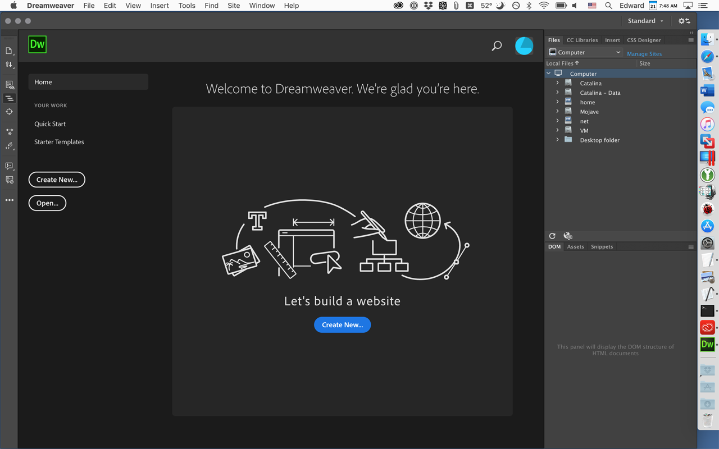Expand the net node

click(557, 121)
